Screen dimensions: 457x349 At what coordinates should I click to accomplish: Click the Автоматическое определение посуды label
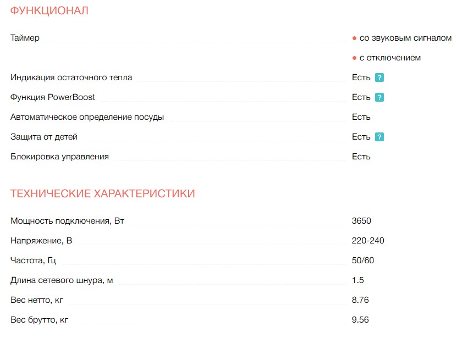pyautogui.click(x=87, y=117)
